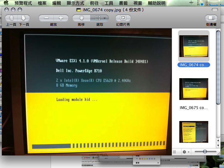Open the 選取 tool dropdown arrow
Image resolution: width=224 pixels, height=168 pixels.
[105, 18]
